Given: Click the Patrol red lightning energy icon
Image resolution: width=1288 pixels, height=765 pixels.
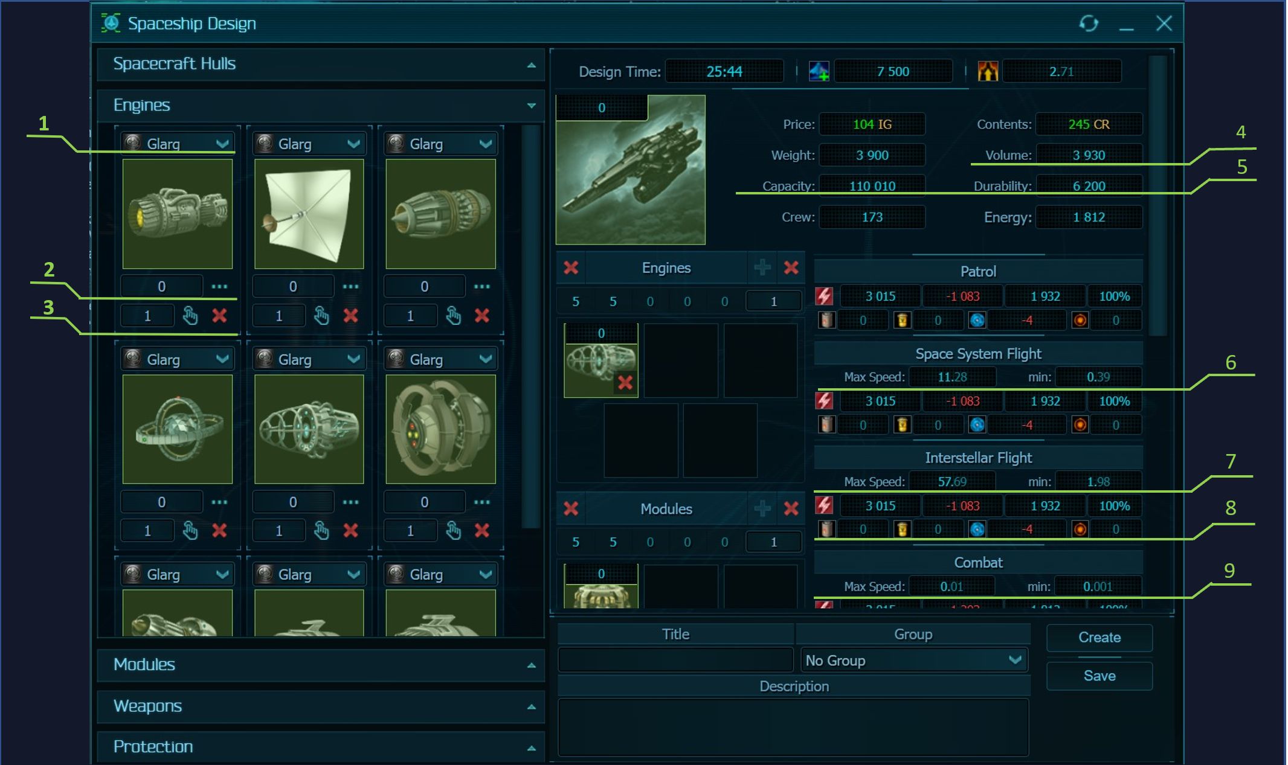Looking at the screenshot, I should click(824, 296).
